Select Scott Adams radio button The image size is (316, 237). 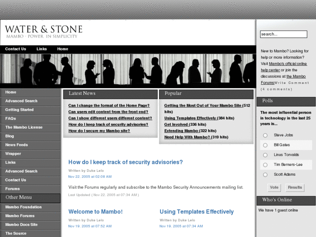(x=265, y=175)
